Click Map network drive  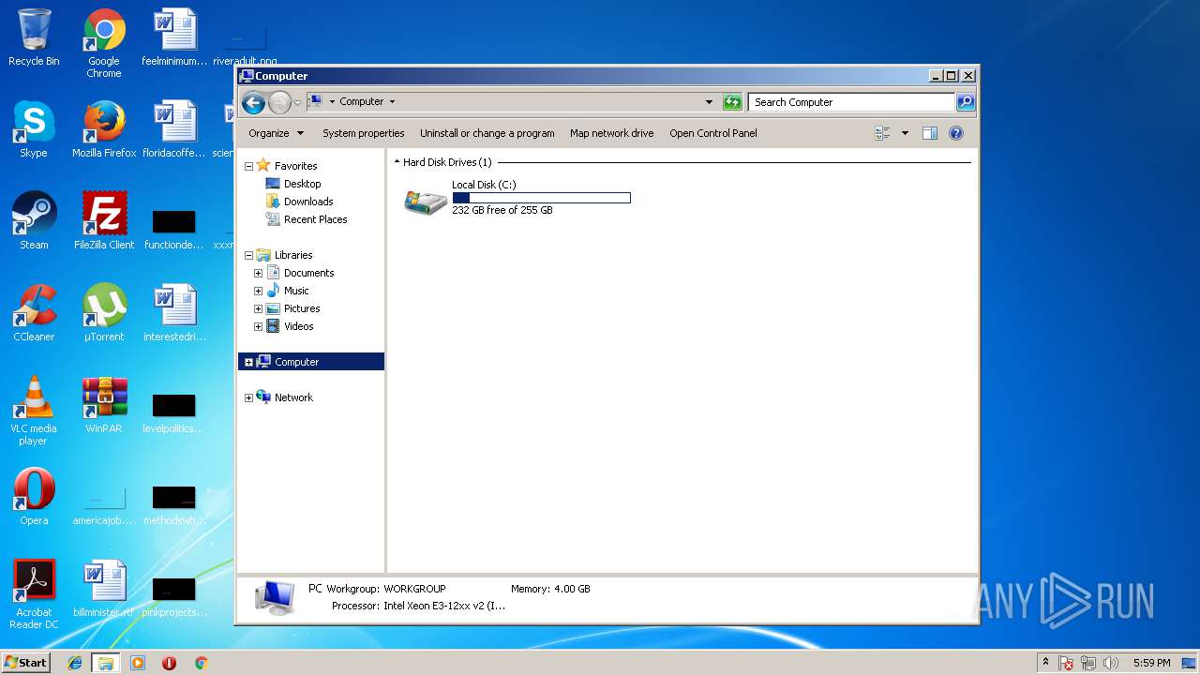click(x=612, y=133)
